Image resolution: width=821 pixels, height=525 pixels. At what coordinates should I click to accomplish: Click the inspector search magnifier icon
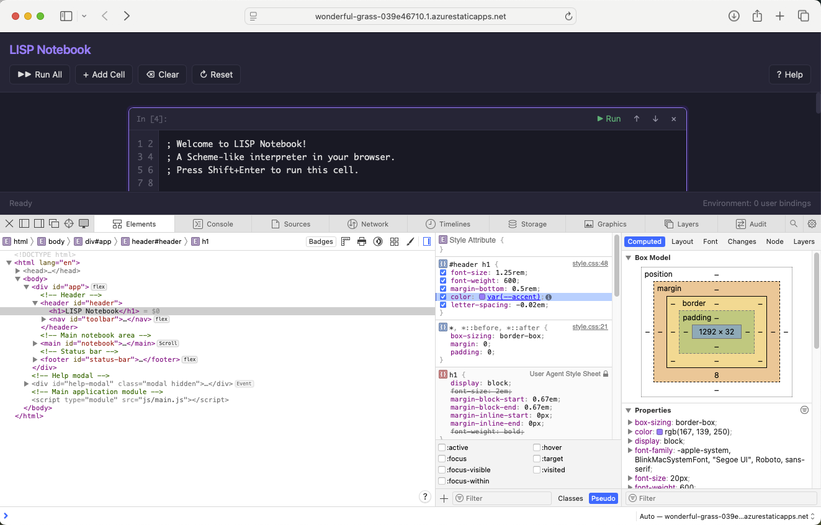pos(794,224)
